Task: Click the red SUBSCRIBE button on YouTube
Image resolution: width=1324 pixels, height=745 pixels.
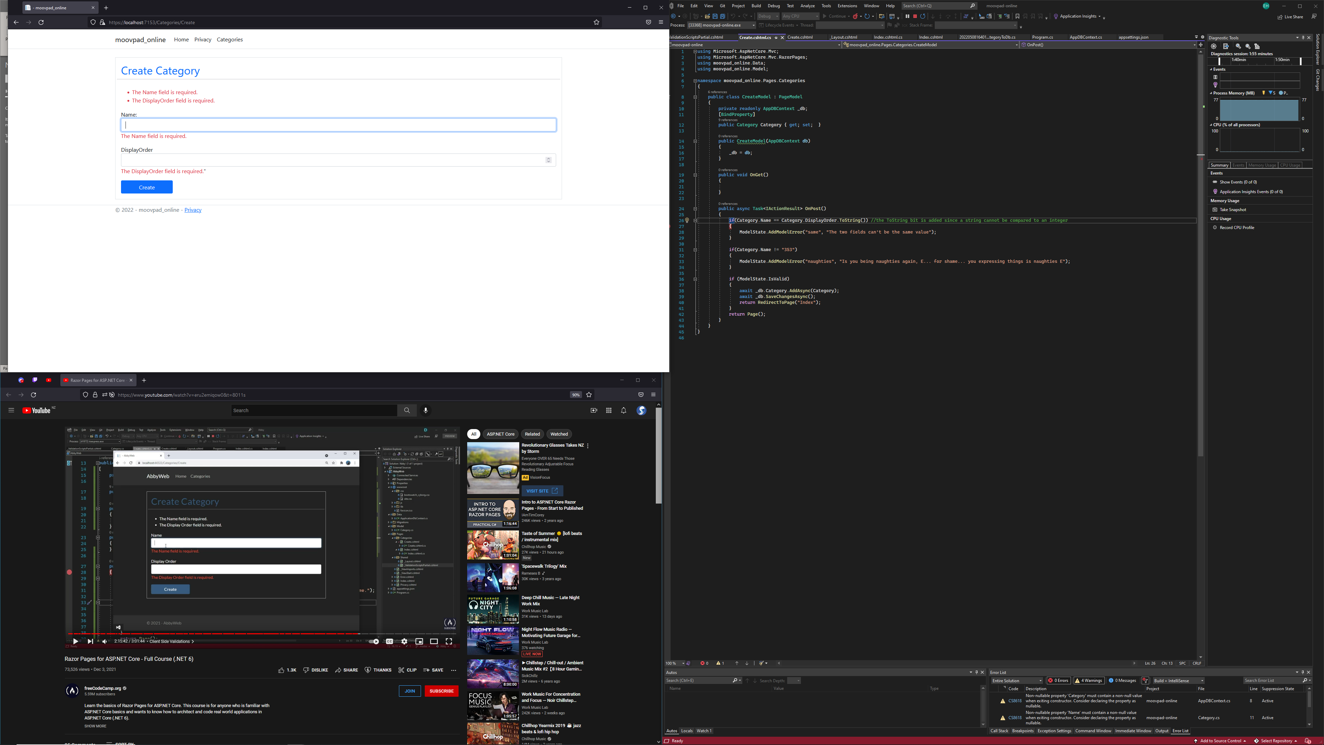Action: [x=441, y=691]
